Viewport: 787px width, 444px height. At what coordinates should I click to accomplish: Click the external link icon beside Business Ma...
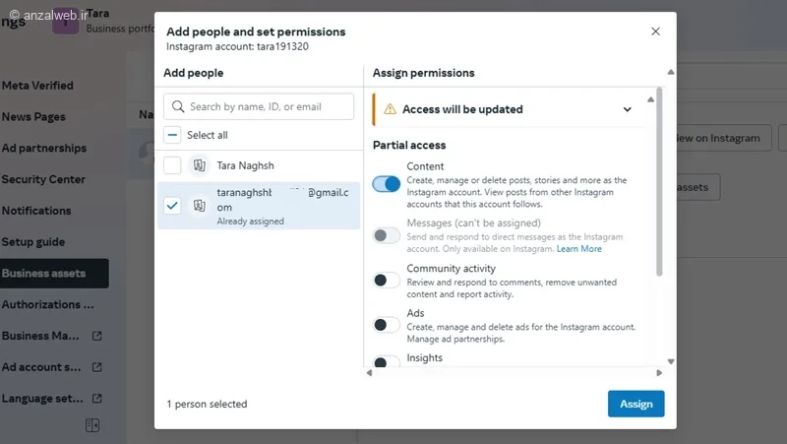pyautogui.click(x=96, y=336)
